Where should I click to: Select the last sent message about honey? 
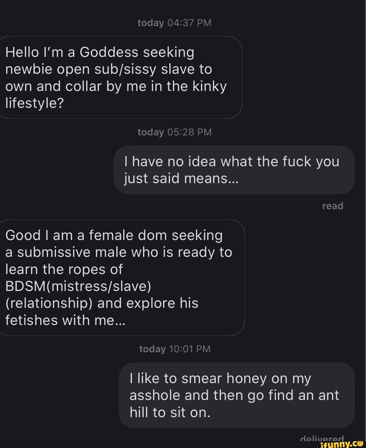pyautogui.click(x=237, y=395)
